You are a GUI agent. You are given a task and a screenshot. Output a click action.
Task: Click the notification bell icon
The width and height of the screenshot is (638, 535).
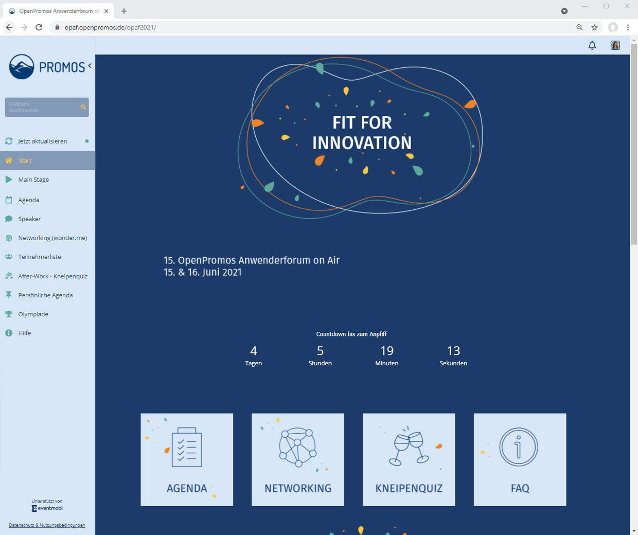click(592, 45)
